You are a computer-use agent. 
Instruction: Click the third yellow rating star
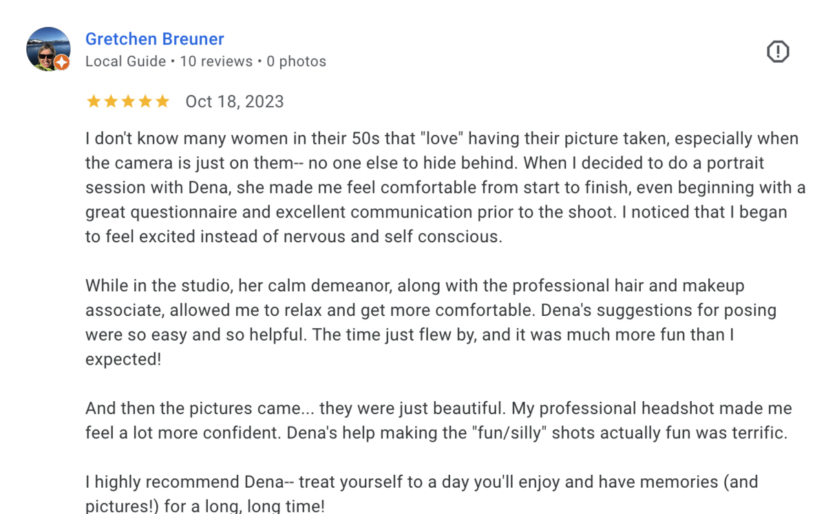[128, 102]
